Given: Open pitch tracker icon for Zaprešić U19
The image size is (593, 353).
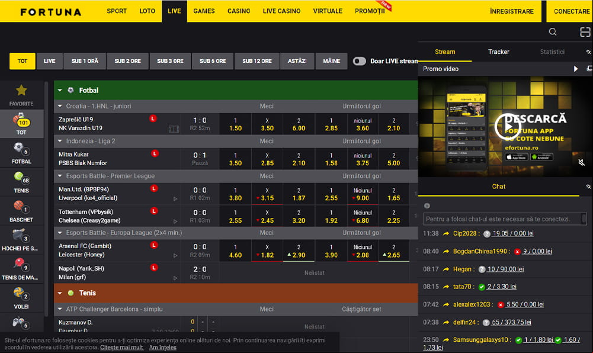Looking at the screenshot, I should [174, 129].
